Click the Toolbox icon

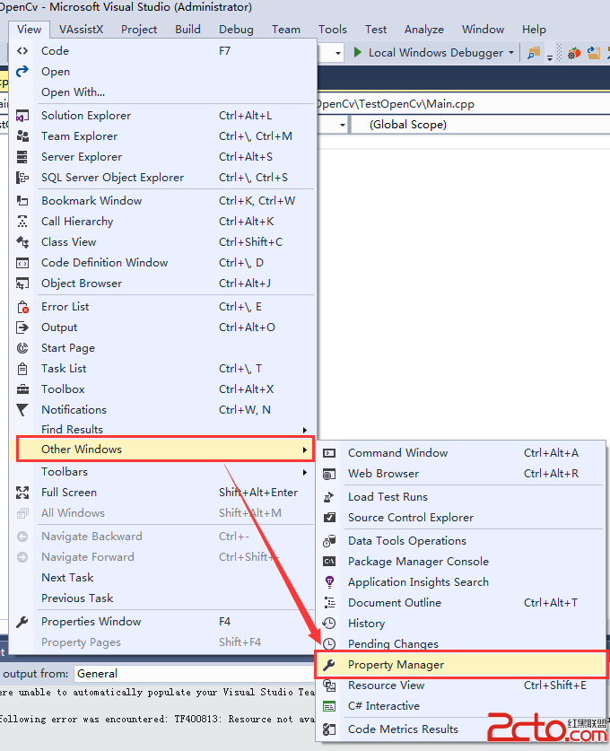click(22, 389)
